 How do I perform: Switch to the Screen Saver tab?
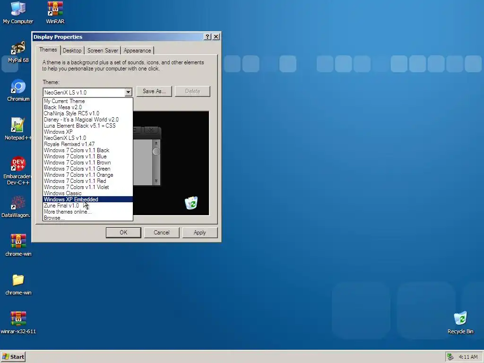coord(103,51)
